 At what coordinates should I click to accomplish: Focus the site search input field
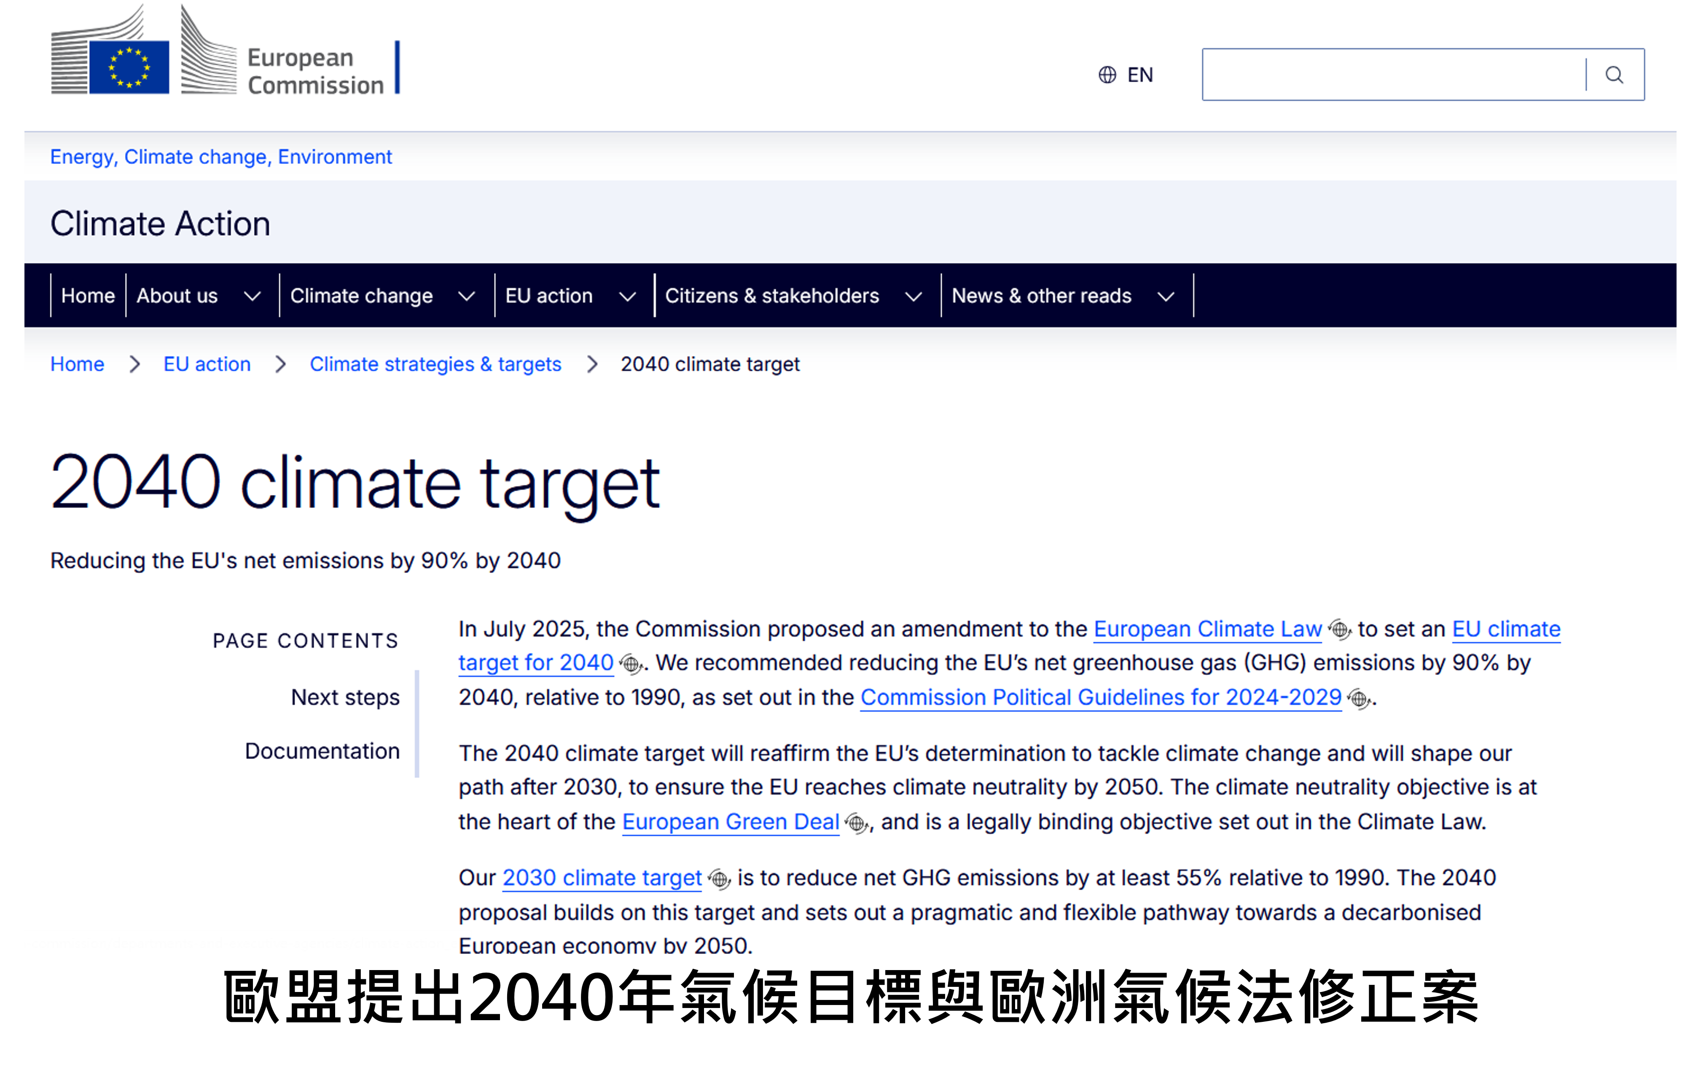coord(1394,75)
